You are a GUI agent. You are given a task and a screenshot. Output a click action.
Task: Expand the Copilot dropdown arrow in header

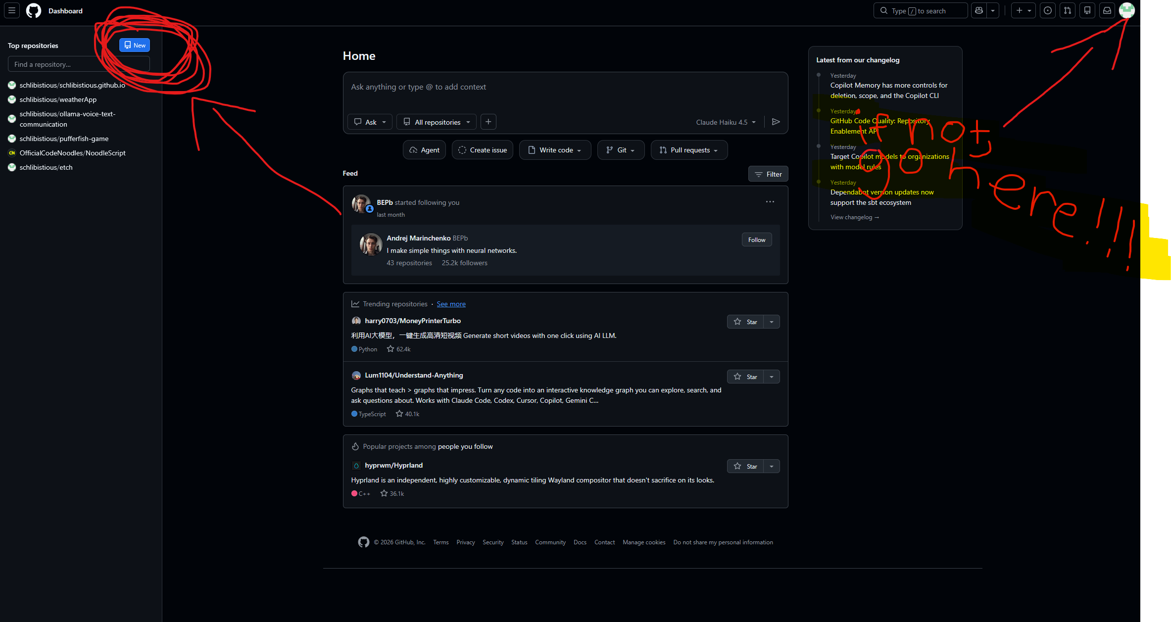993,10
